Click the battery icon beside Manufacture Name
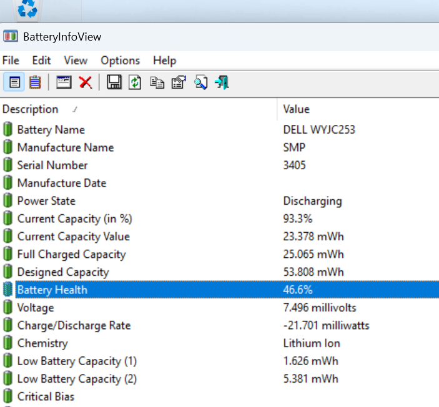439x407 pixels. click(x=8, y=147)
